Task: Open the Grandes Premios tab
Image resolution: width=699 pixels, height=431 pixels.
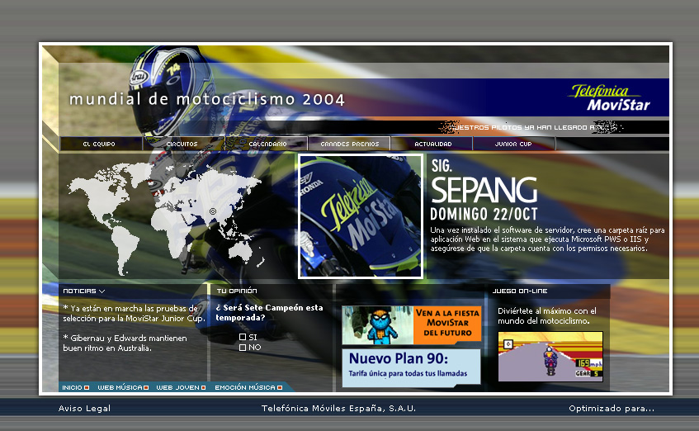Action: pyautogui.click(x=349, y=144)
